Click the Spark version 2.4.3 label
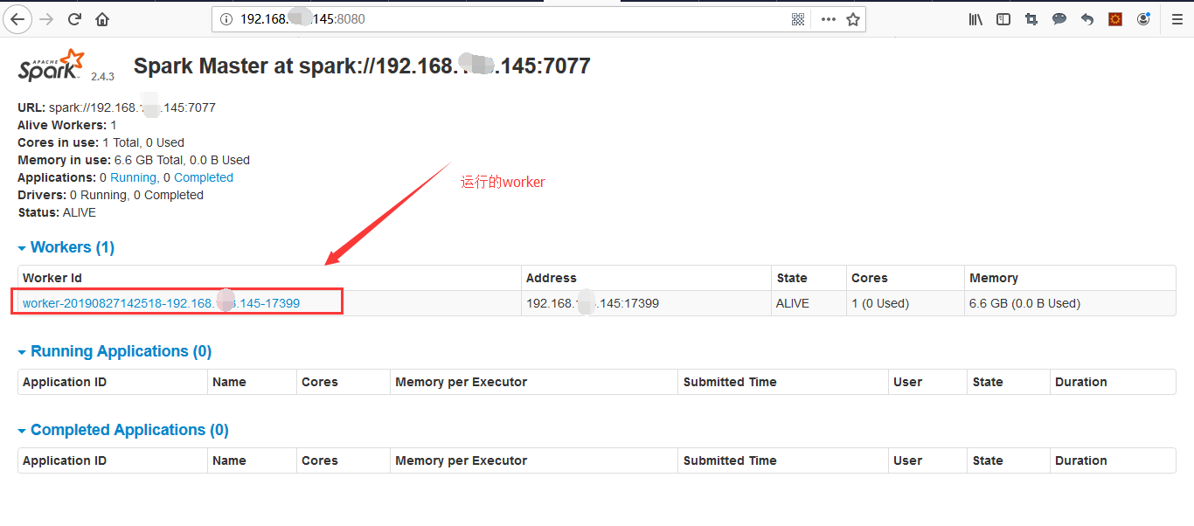Screen dimensions: 1194x526 tap(102, 77)
